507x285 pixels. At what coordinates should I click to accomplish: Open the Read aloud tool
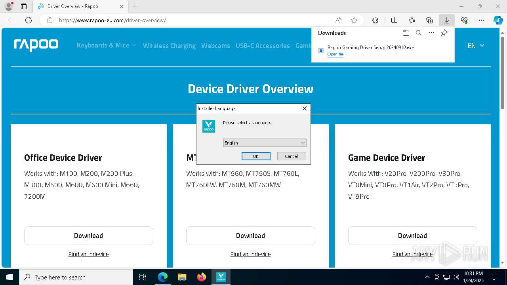[338, 20]
